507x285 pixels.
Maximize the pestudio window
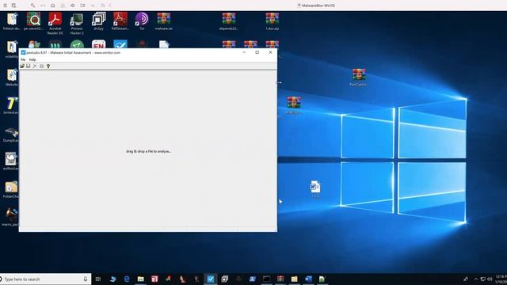coord(257,52)
